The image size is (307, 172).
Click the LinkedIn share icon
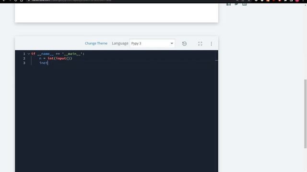click(244, 4)
